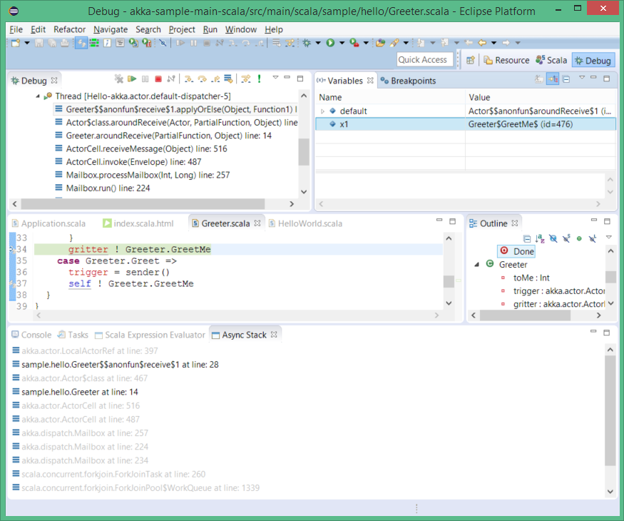Sort the Outline view alphabetically
Screen dimensions: 624x521
coord(540,238)
